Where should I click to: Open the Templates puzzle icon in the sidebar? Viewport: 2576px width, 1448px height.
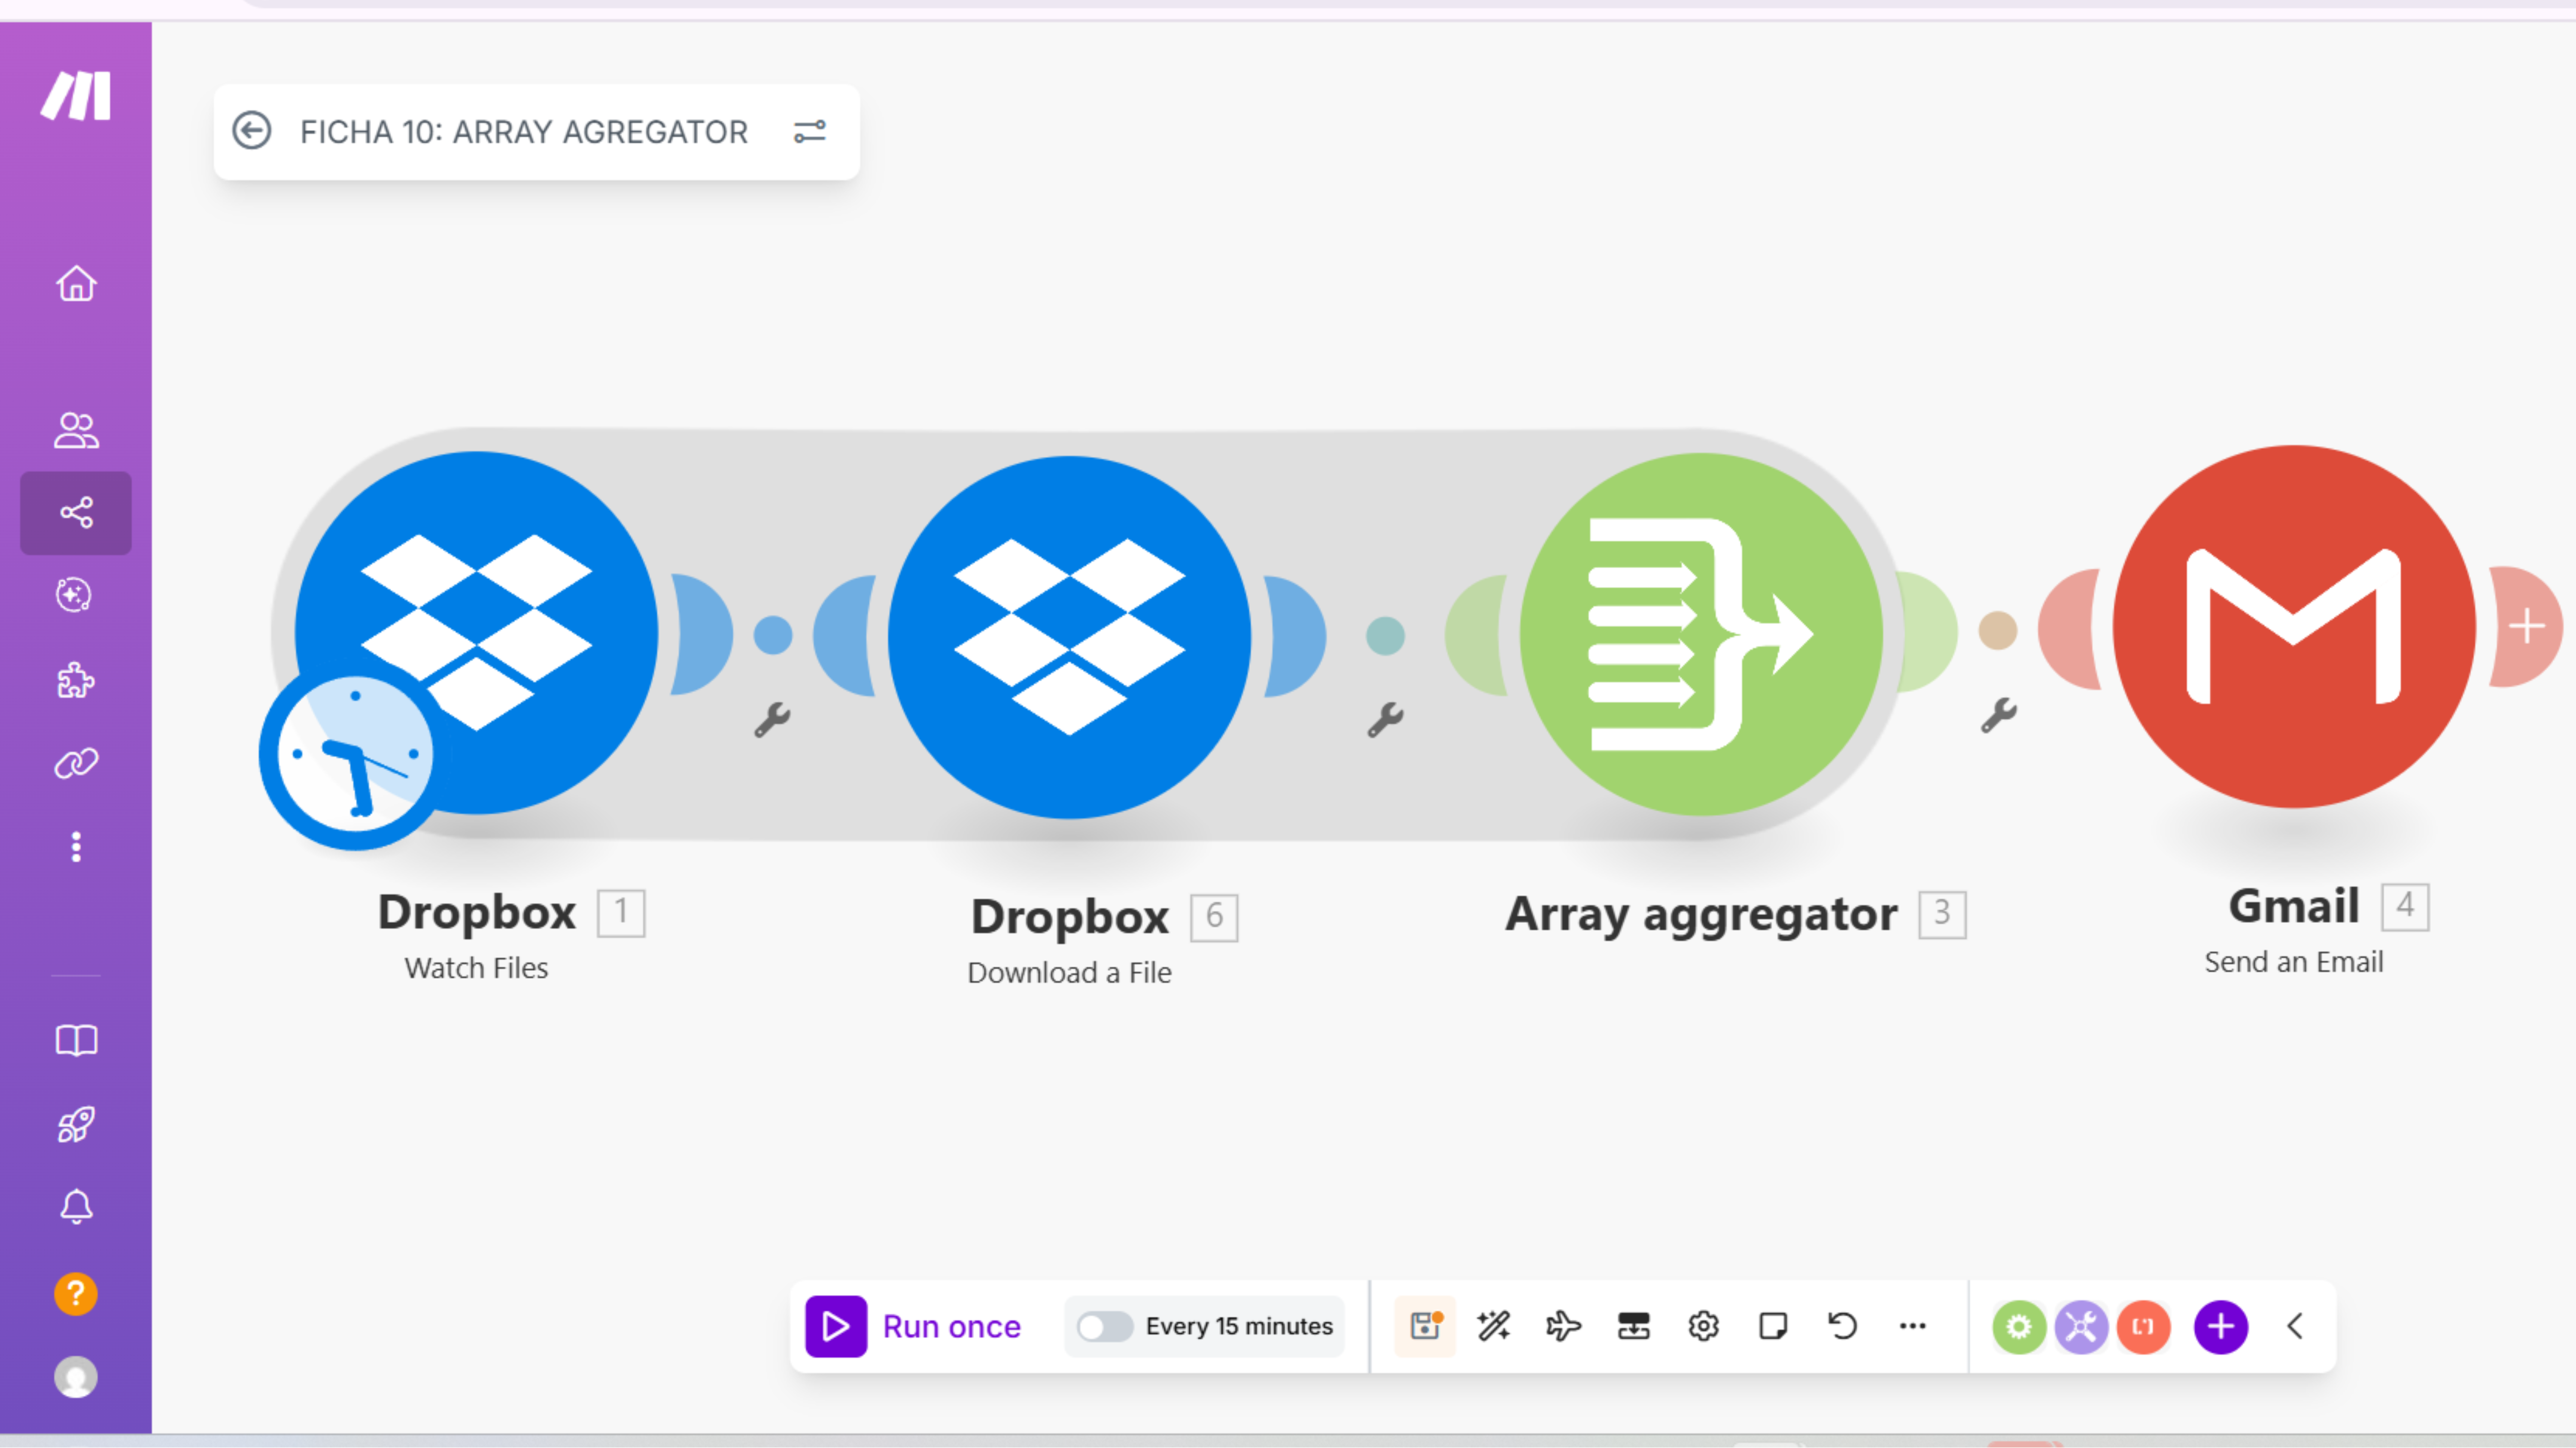point(76,680)
